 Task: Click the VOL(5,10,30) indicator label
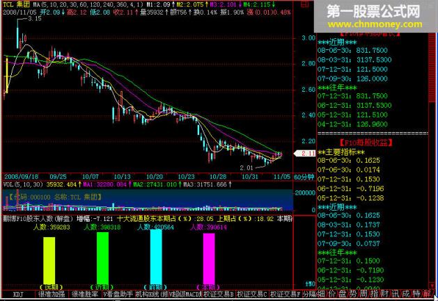coord(23,184)
